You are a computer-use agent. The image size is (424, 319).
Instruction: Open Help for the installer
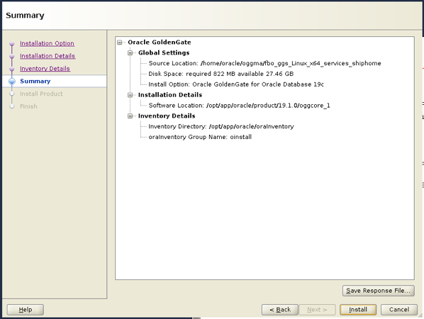[25, 310]
